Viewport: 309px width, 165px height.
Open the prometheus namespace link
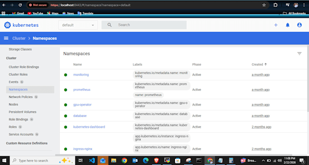[82, 90]
